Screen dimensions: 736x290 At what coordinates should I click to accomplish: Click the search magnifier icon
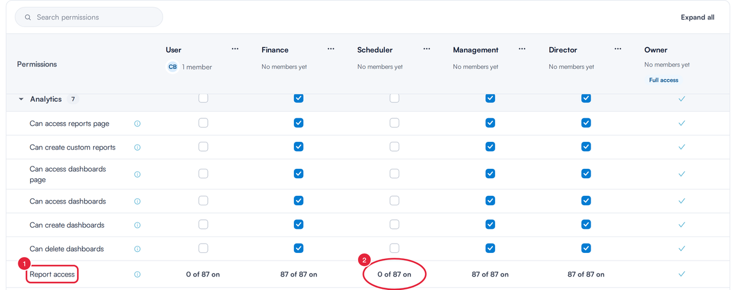click(x=28, y=18)
